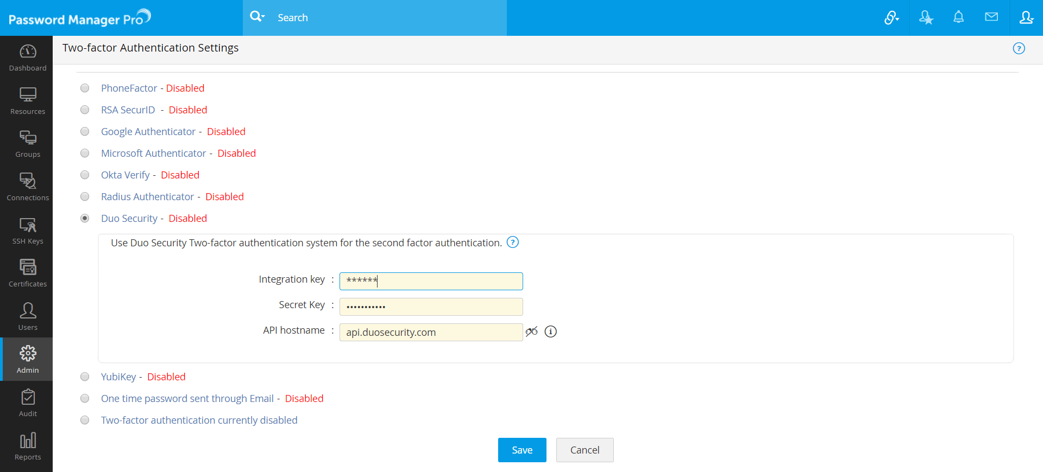The height and width of the screenshot is (472, 1043).
Task: Open the mail envelope icon in the header
Action: pos(991,17)
